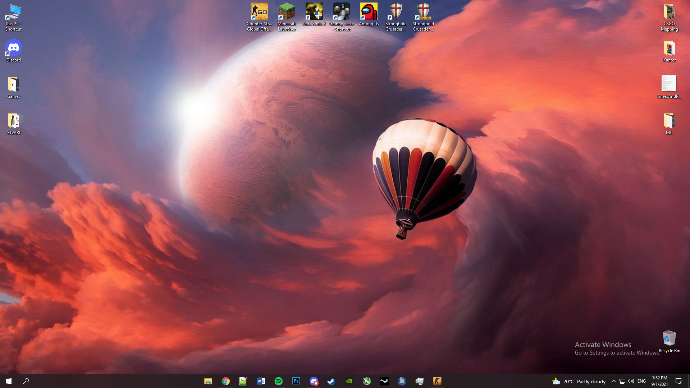690x388 pixels.
Task: Launch Counter-Strike Global Offensive desktop shortcut
Action: 259,17
